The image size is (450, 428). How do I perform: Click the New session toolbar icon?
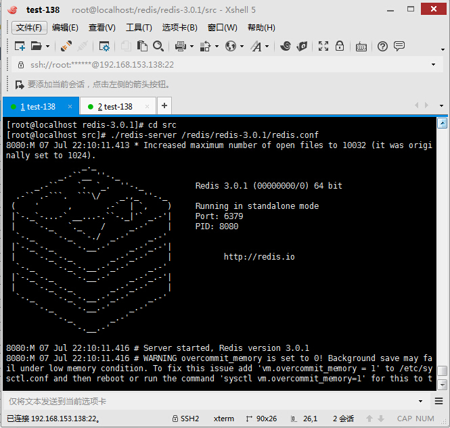(x=20, y=46)
